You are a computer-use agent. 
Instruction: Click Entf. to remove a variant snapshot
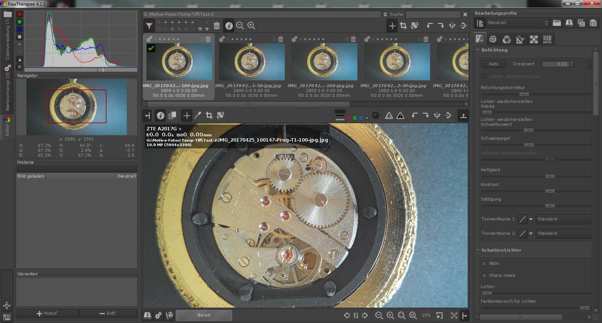coord(108,313)
